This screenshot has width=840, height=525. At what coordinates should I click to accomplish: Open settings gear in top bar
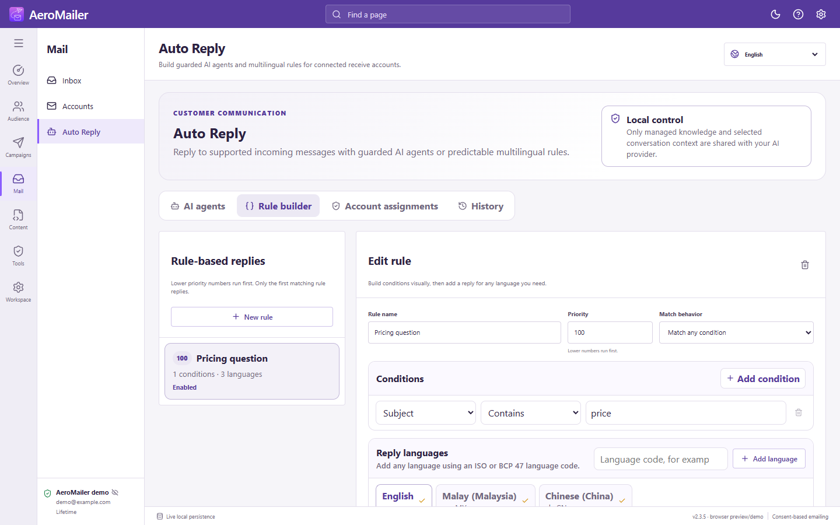[x=821, y=14]
